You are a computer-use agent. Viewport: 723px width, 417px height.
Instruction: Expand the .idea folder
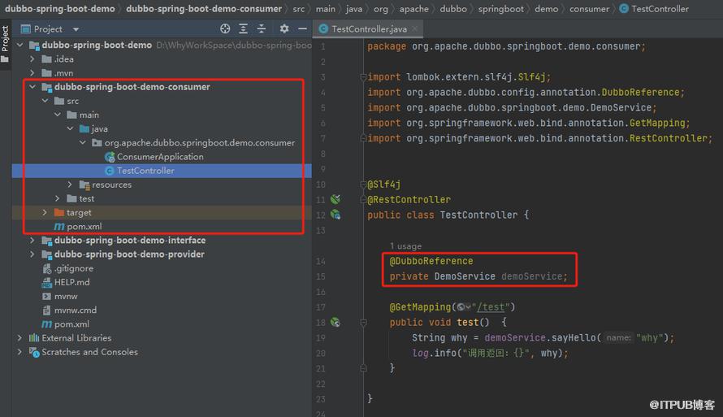[32, 59]
